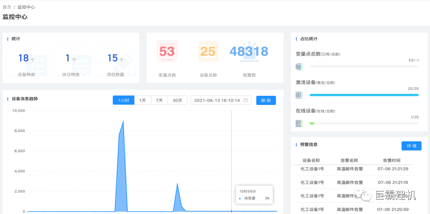
Task: Open the 设备种类 statistic card
Action: click(x=26, y=63)
